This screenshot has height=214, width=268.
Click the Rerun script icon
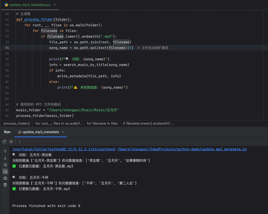pos(4,142)
